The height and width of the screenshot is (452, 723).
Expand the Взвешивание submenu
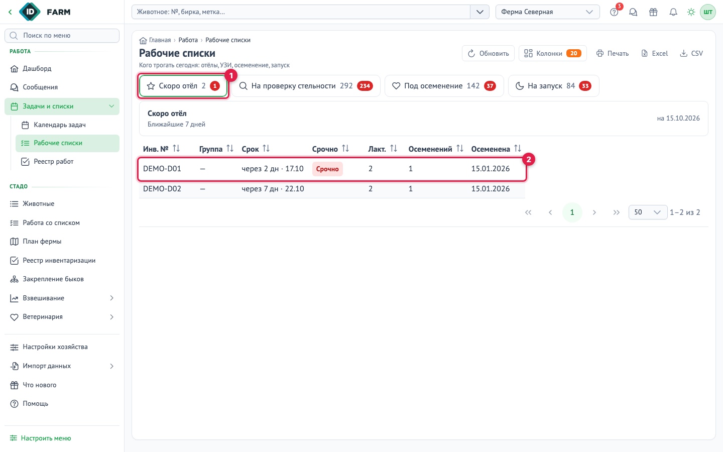pos(111,298)
